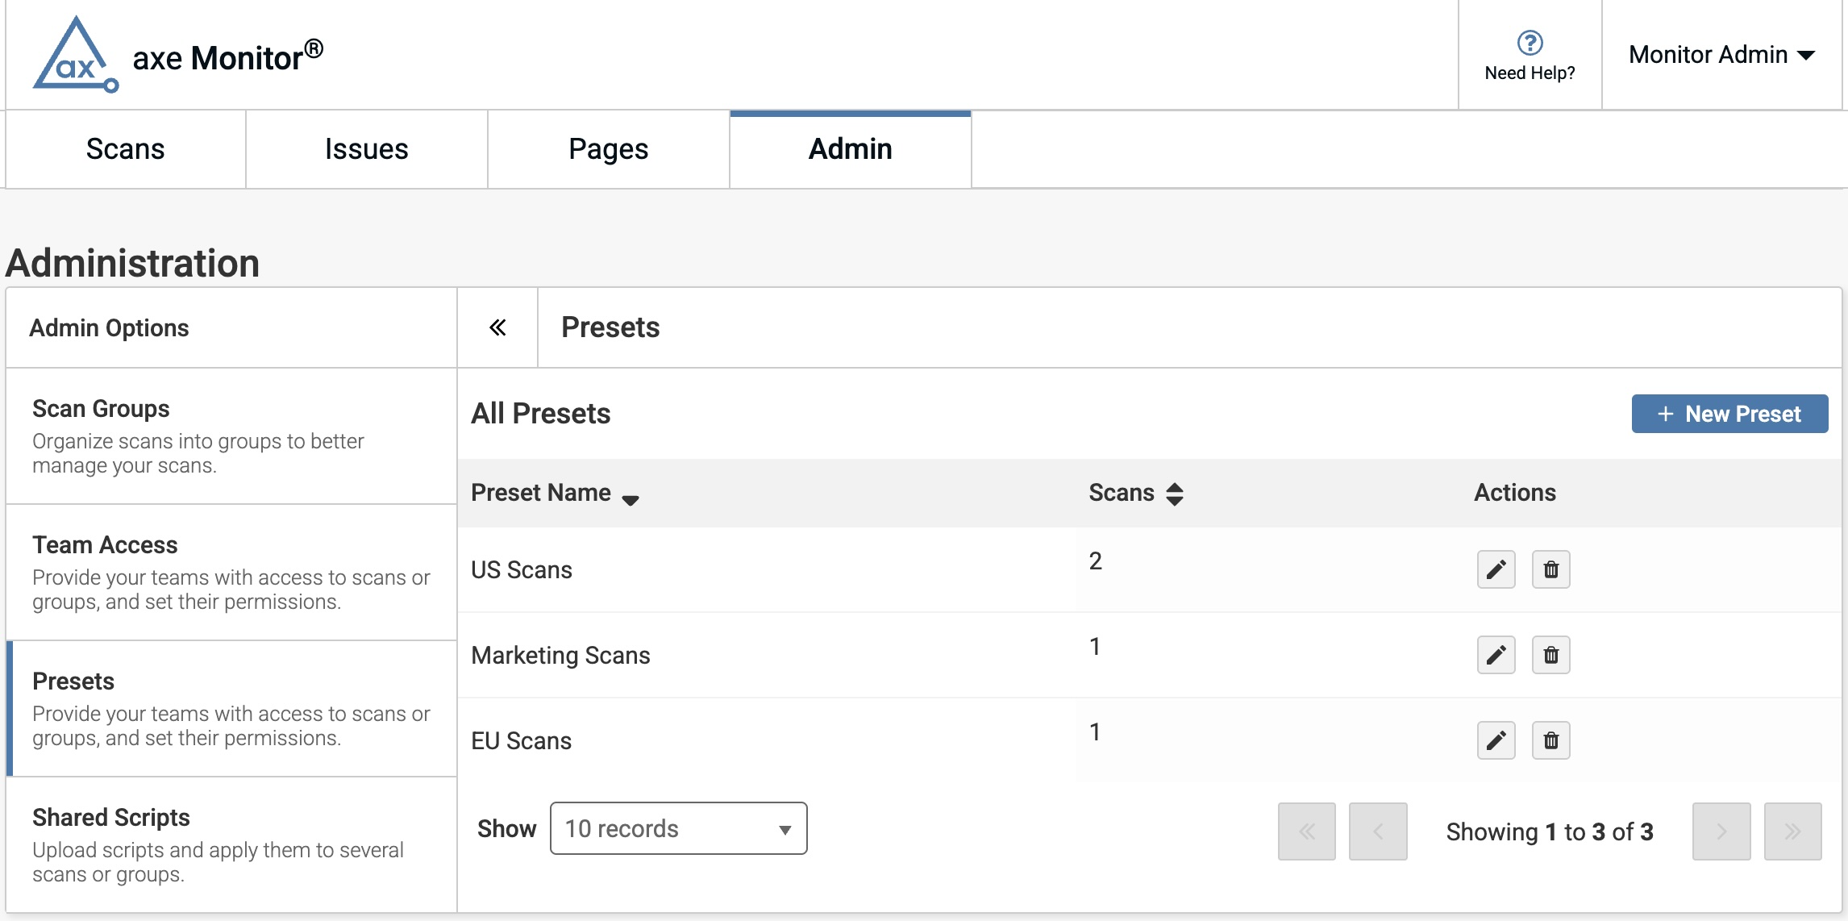The width and height of the screenshot is (1848, 921).
Task: Switch to the Scans tab
Action: [126, 149]
